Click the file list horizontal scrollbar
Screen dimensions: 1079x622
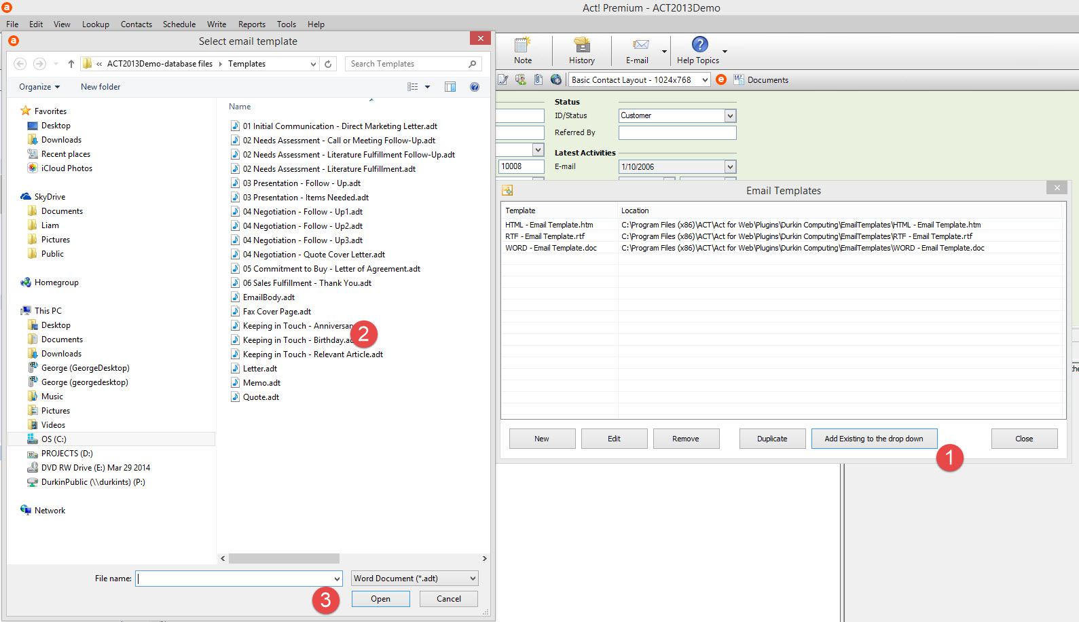[284, 558]
